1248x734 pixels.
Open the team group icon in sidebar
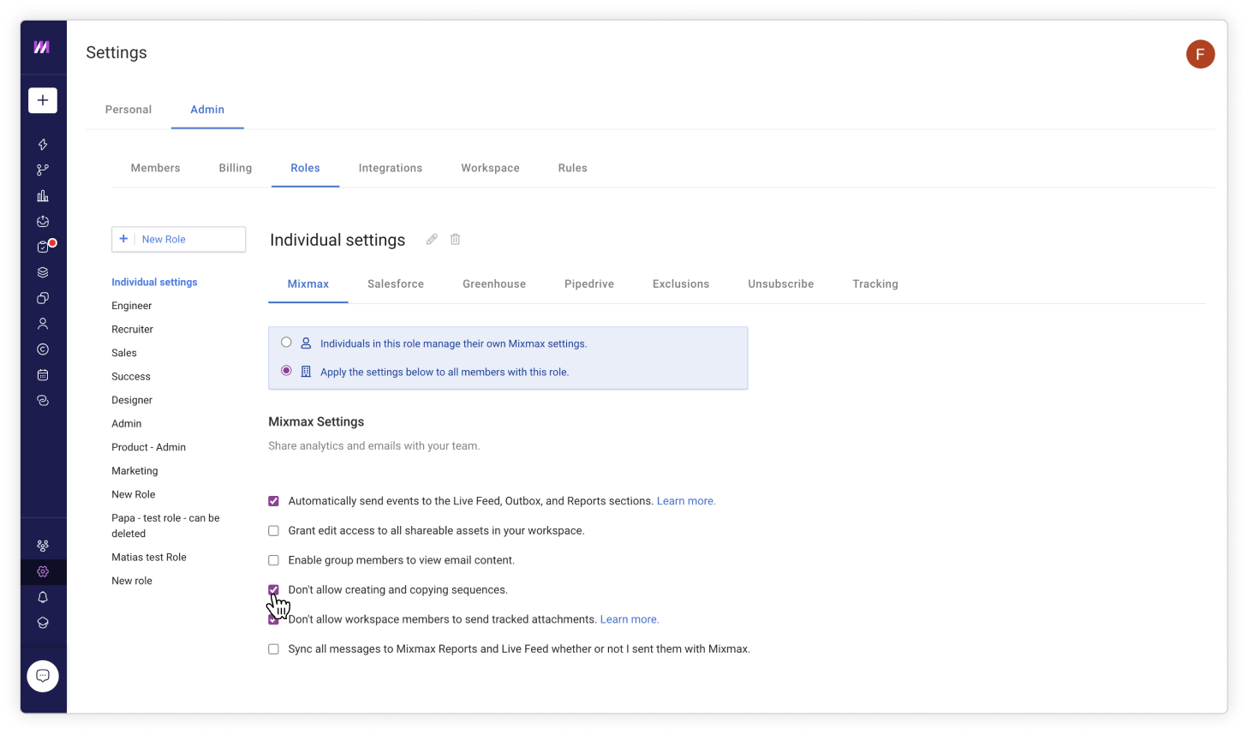(x=43, y=546)
